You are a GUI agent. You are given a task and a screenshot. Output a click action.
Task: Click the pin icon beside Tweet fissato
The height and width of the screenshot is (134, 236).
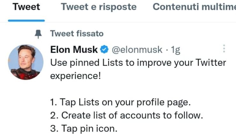(39, 34)
